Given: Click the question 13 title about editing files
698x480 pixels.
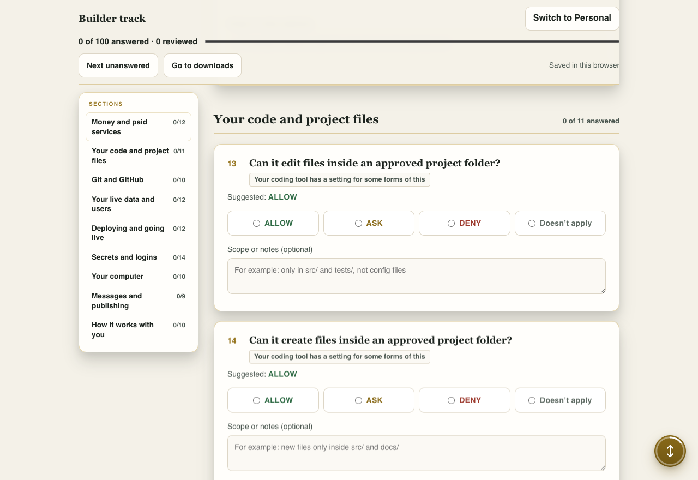Looking at the screenshot, I should click(x=375, y=163).
